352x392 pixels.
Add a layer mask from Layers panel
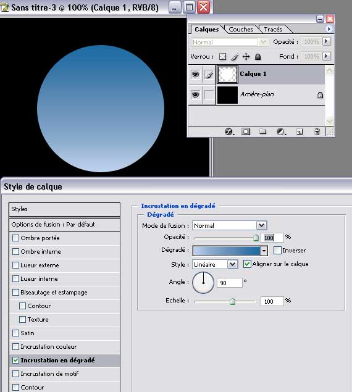click(x=246, y=131)
